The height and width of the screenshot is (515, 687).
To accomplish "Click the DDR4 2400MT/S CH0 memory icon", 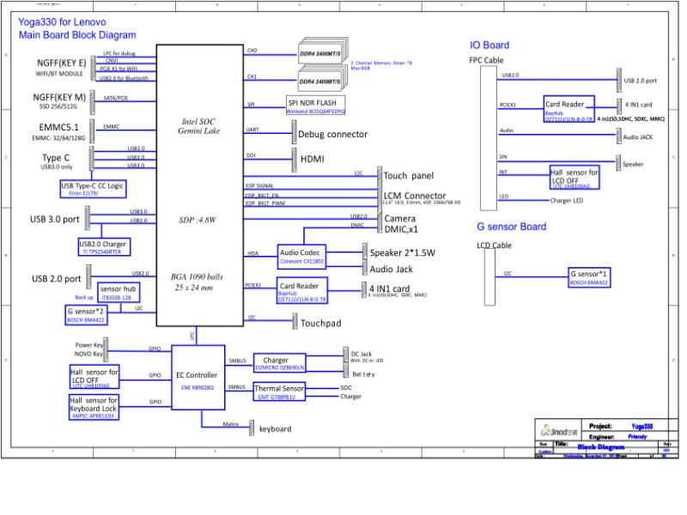I will point(323,51).
